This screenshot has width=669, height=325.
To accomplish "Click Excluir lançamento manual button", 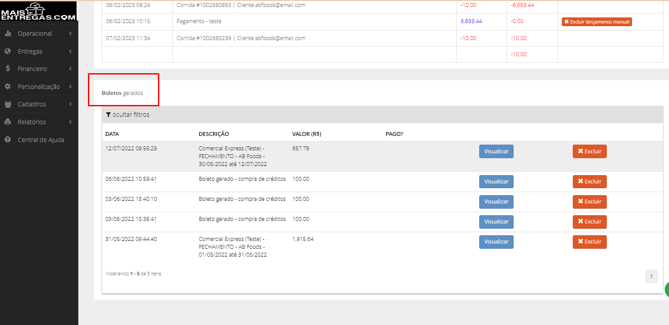I will (x=597, y=22).
